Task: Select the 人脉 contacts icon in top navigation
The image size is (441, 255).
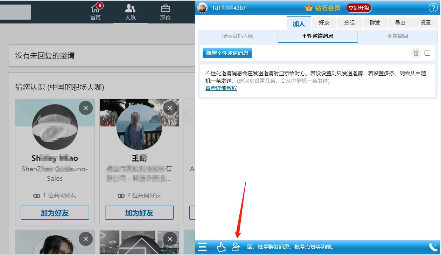Action: coord(130,8)
